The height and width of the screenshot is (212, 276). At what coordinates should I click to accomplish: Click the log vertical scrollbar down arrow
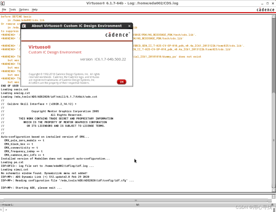point(274,190)
